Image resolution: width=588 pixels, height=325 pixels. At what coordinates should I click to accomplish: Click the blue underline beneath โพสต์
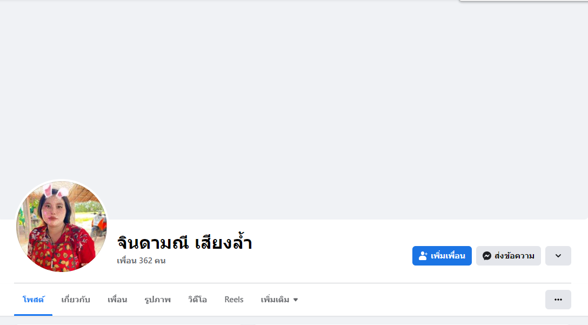tap(33, 315)
